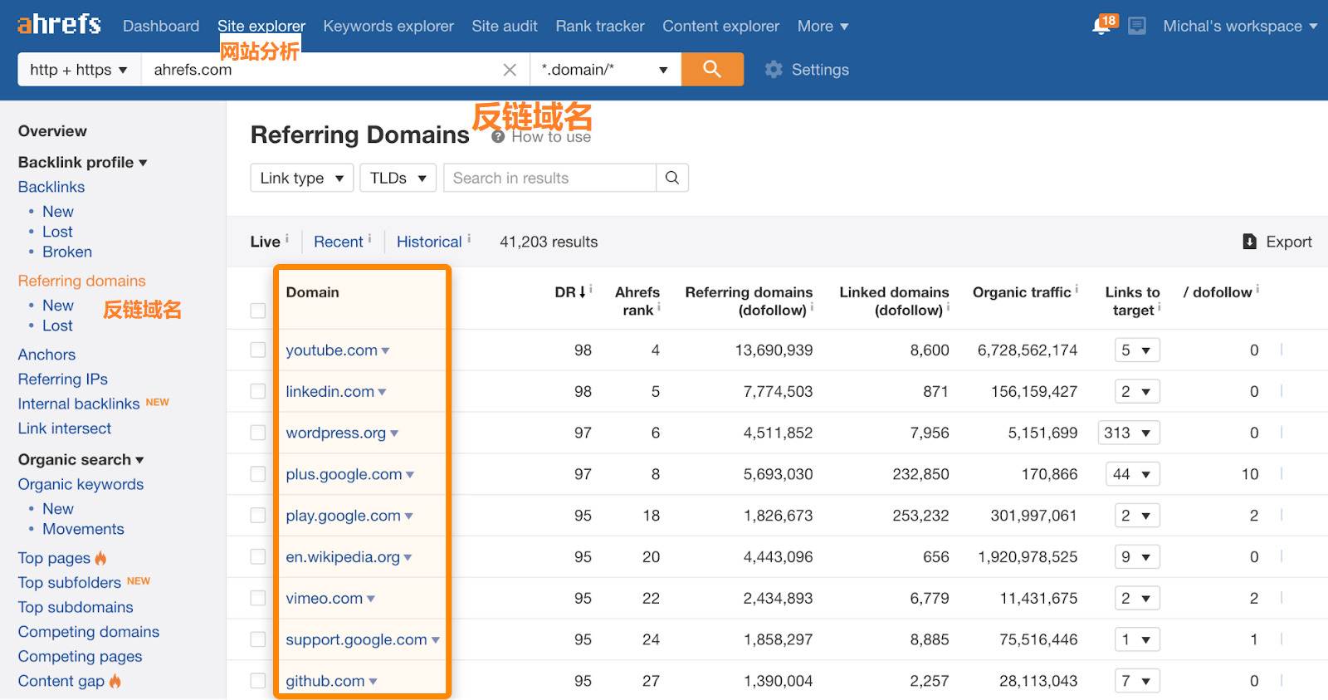Open the Link type dropdown
This screenshot has width=1328, height=700.
coord(301,178)
